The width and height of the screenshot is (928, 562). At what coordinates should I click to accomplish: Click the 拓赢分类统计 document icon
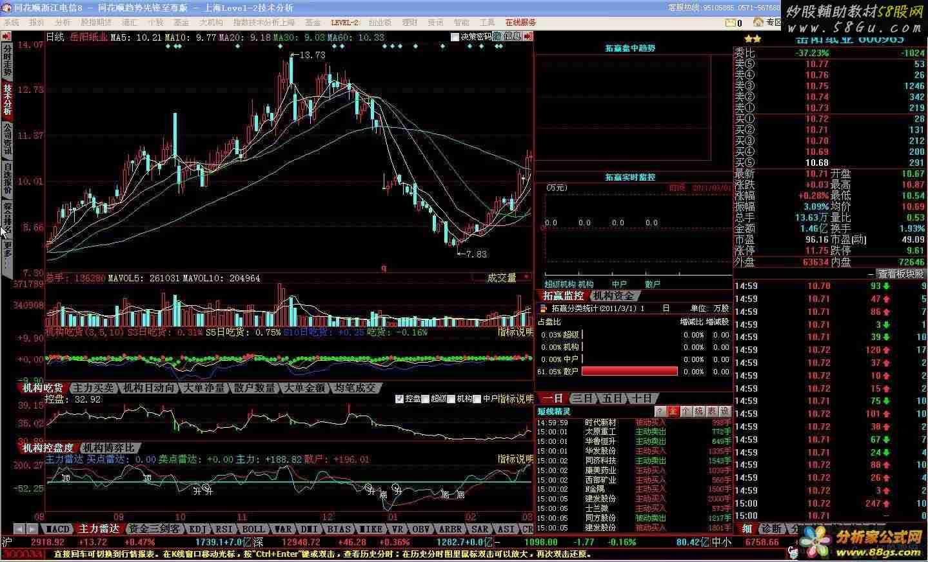[542, 308]
